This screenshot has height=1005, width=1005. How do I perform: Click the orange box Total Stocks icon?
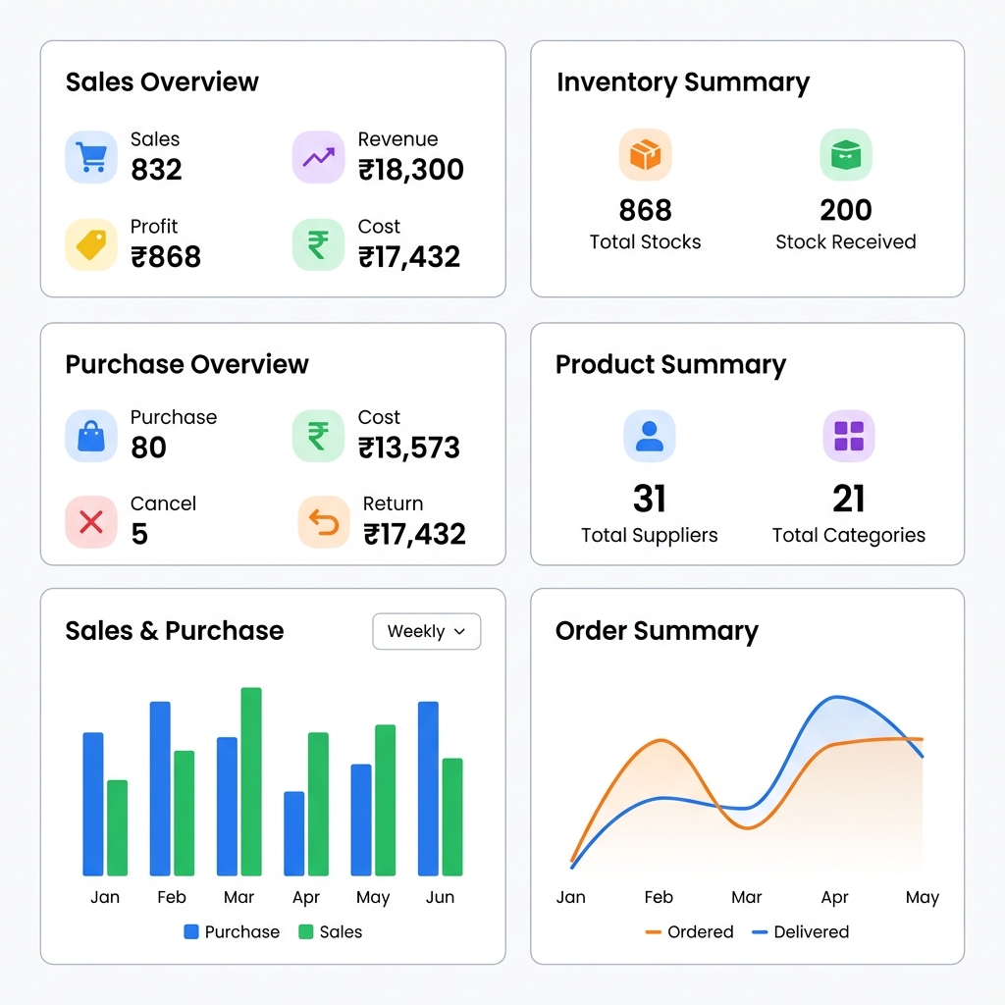click(646, 154)
